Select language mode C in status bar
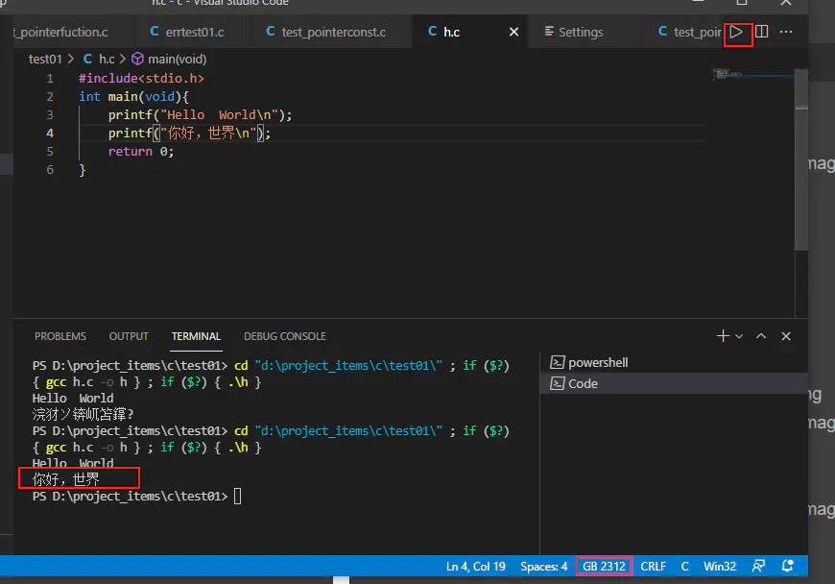 point(685,566)
